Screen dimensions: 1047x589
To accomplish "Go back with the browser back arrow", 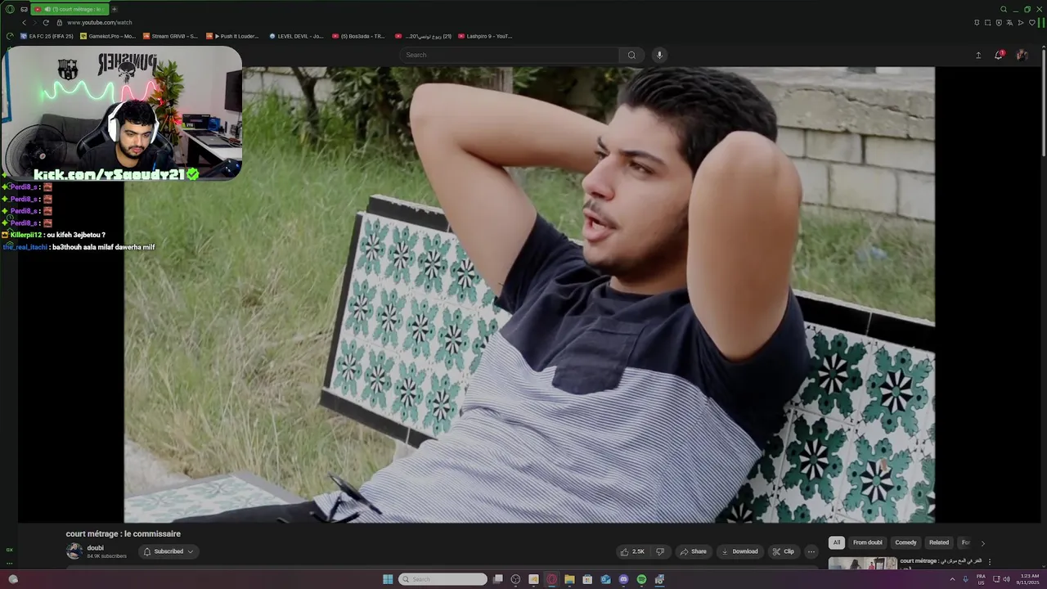I will click(x=24, y=22).
